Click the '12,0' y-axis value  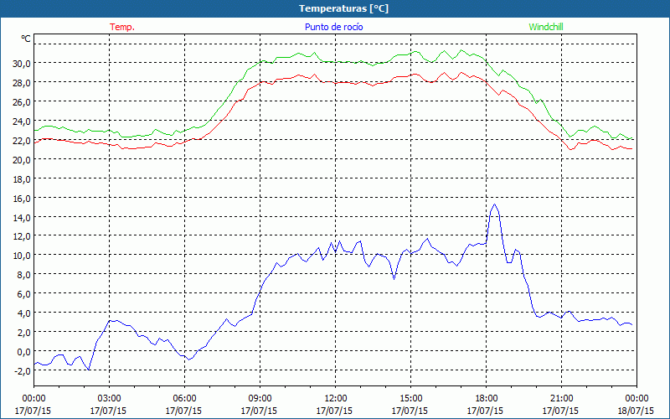tap(22, 236)
